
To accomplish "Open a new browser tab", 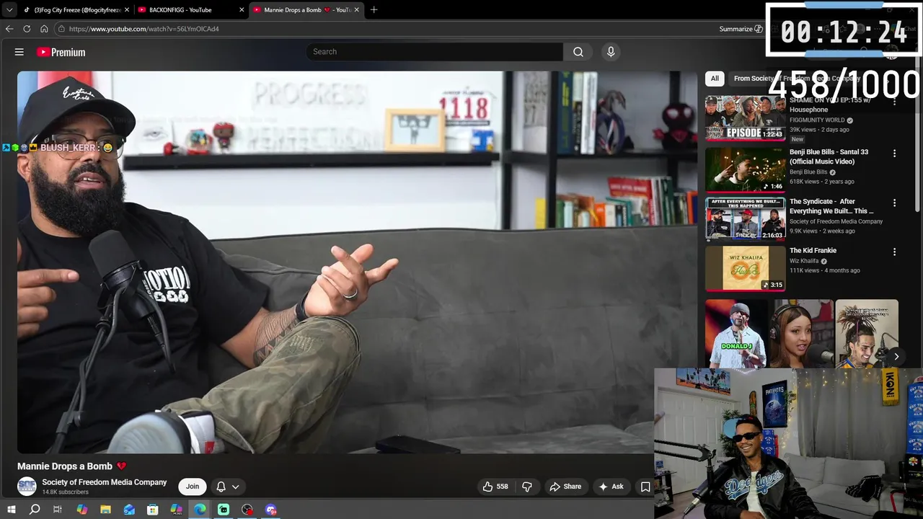I will [x=374, y=10].
